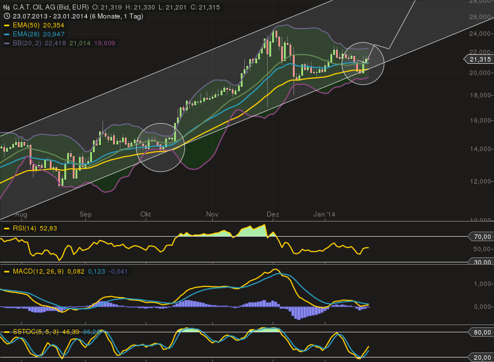
Task: Select the SSTOC(5, 5, 3) indicator label
Action: click(36, 332)
